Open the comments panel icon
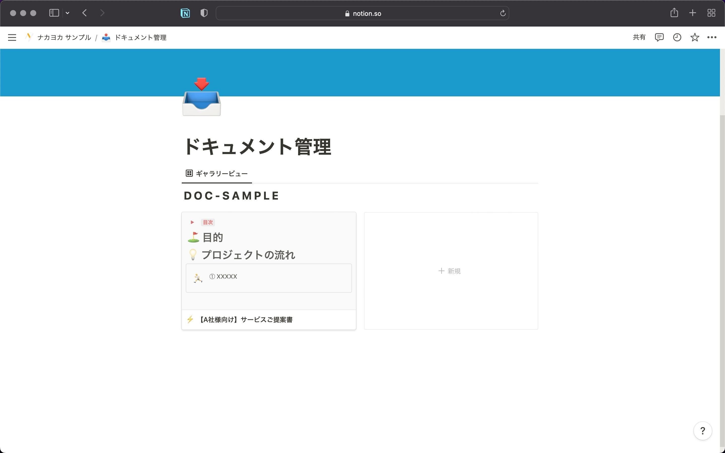This screenshot has height=453, width=725. [659, 37]
